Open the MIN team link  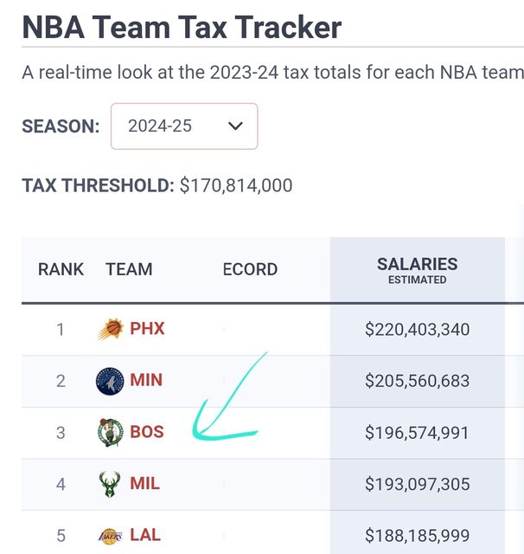[146, 381]
